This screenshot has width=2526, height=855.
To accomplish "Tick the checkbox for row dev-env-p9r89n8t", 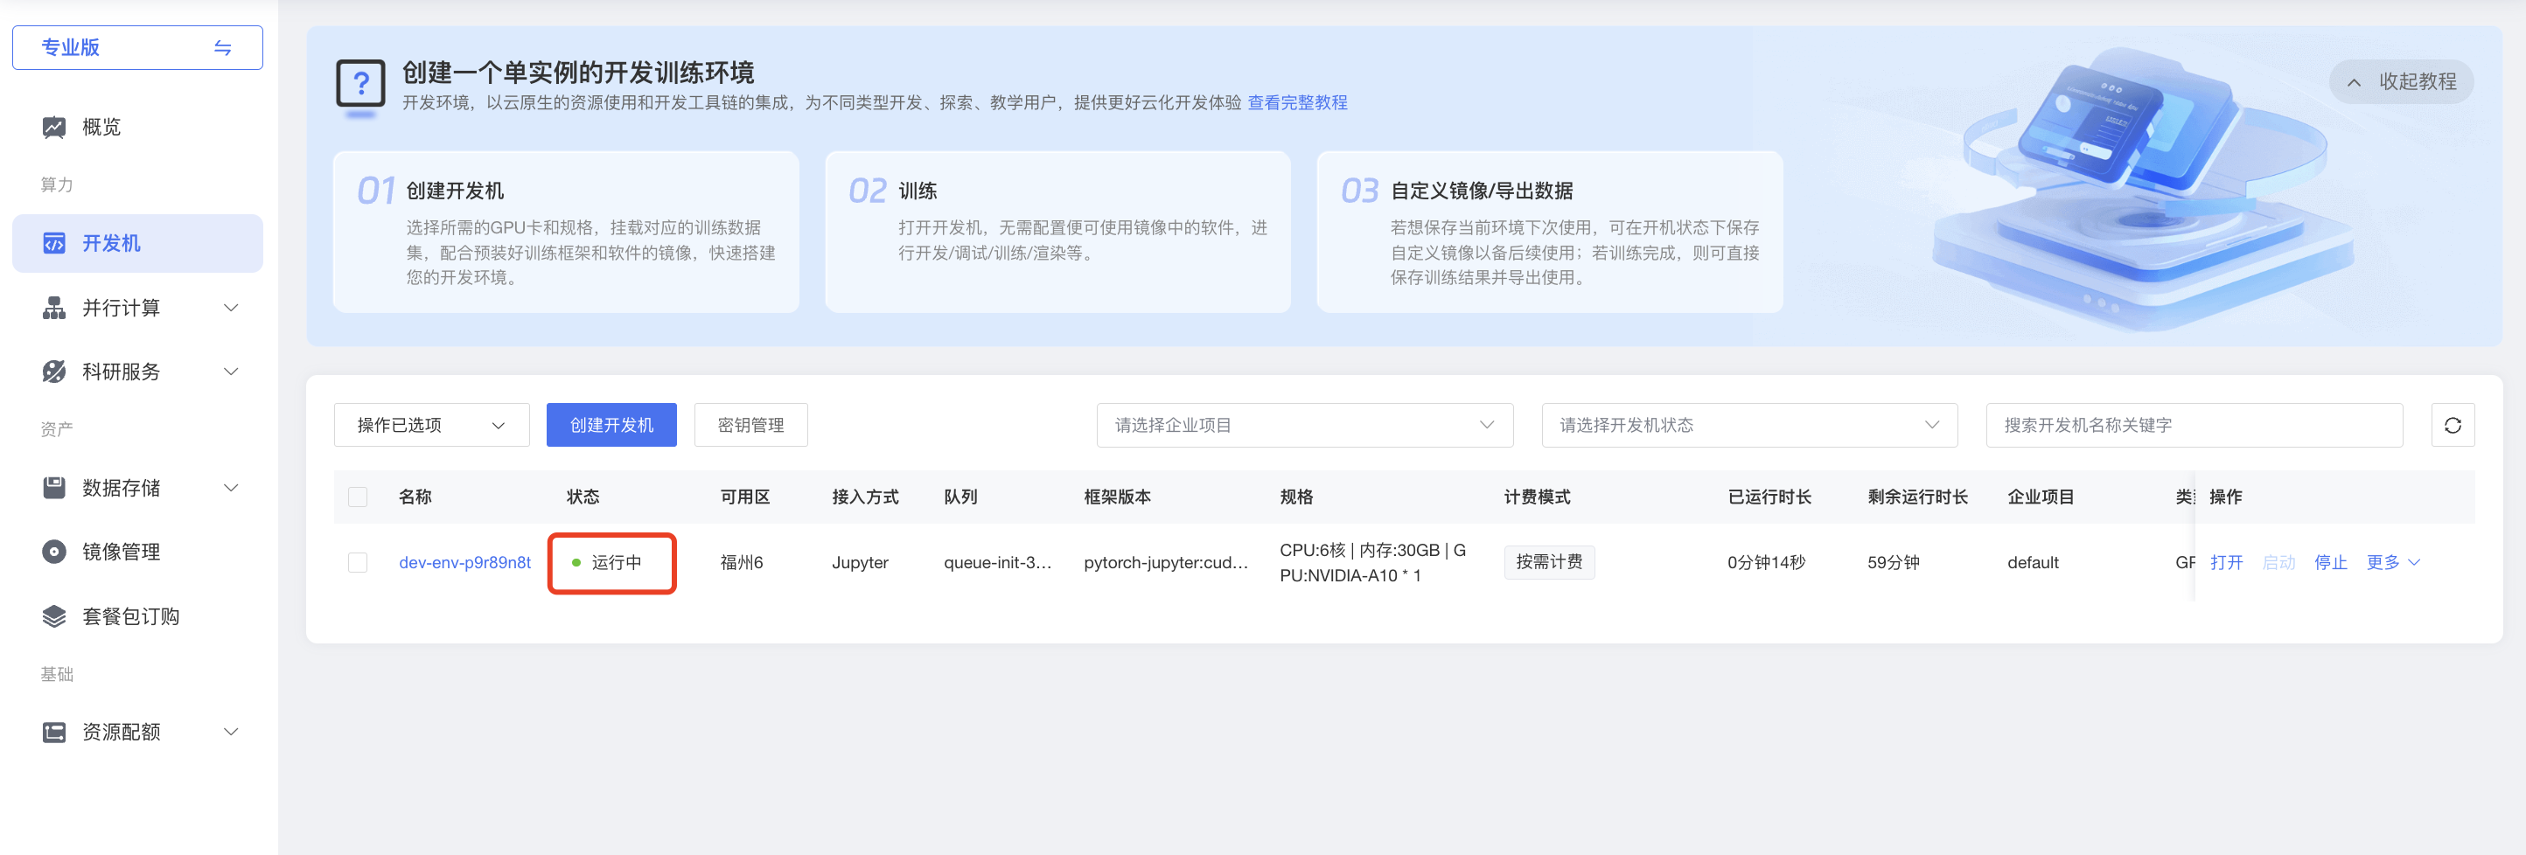I will pos(358,562).
